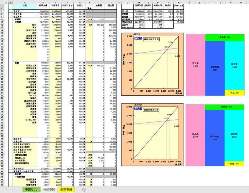Click the 2,400,000 cell in row 7
The width and height of the screenshot is (249, 193).
click(x=43, y=11)
